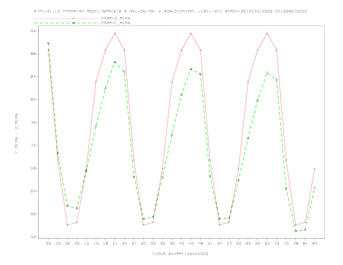Click x-axis tick label 75
The width and height of the screenshot is (343, 265).
pos(286,243)
